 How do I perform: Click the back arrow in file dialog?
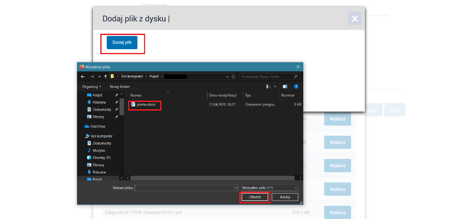83,76
